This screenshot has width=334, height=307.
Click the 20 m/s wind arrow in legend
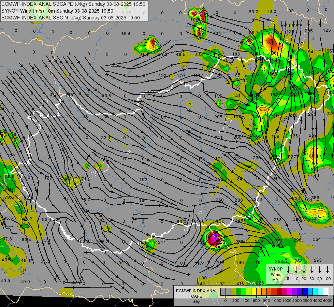pyautogui.click(x=304, y=269)
